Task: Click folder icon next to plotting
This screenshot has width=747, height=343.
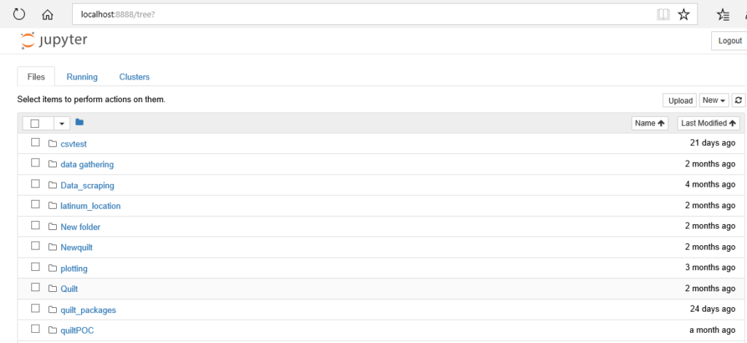Action: pos(53,269)
